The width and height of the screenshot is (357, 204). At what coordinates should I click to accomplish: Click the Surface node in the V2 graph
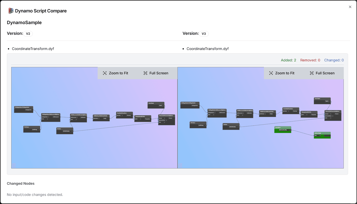pyautogui.click(x=65, y=131)
